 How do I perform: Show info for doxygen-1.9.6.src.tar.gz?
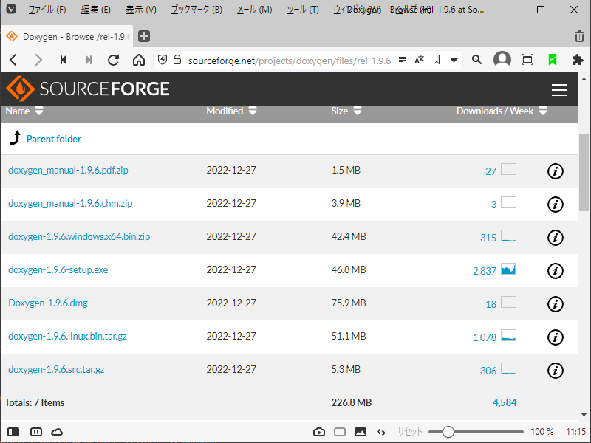[556, 370]
